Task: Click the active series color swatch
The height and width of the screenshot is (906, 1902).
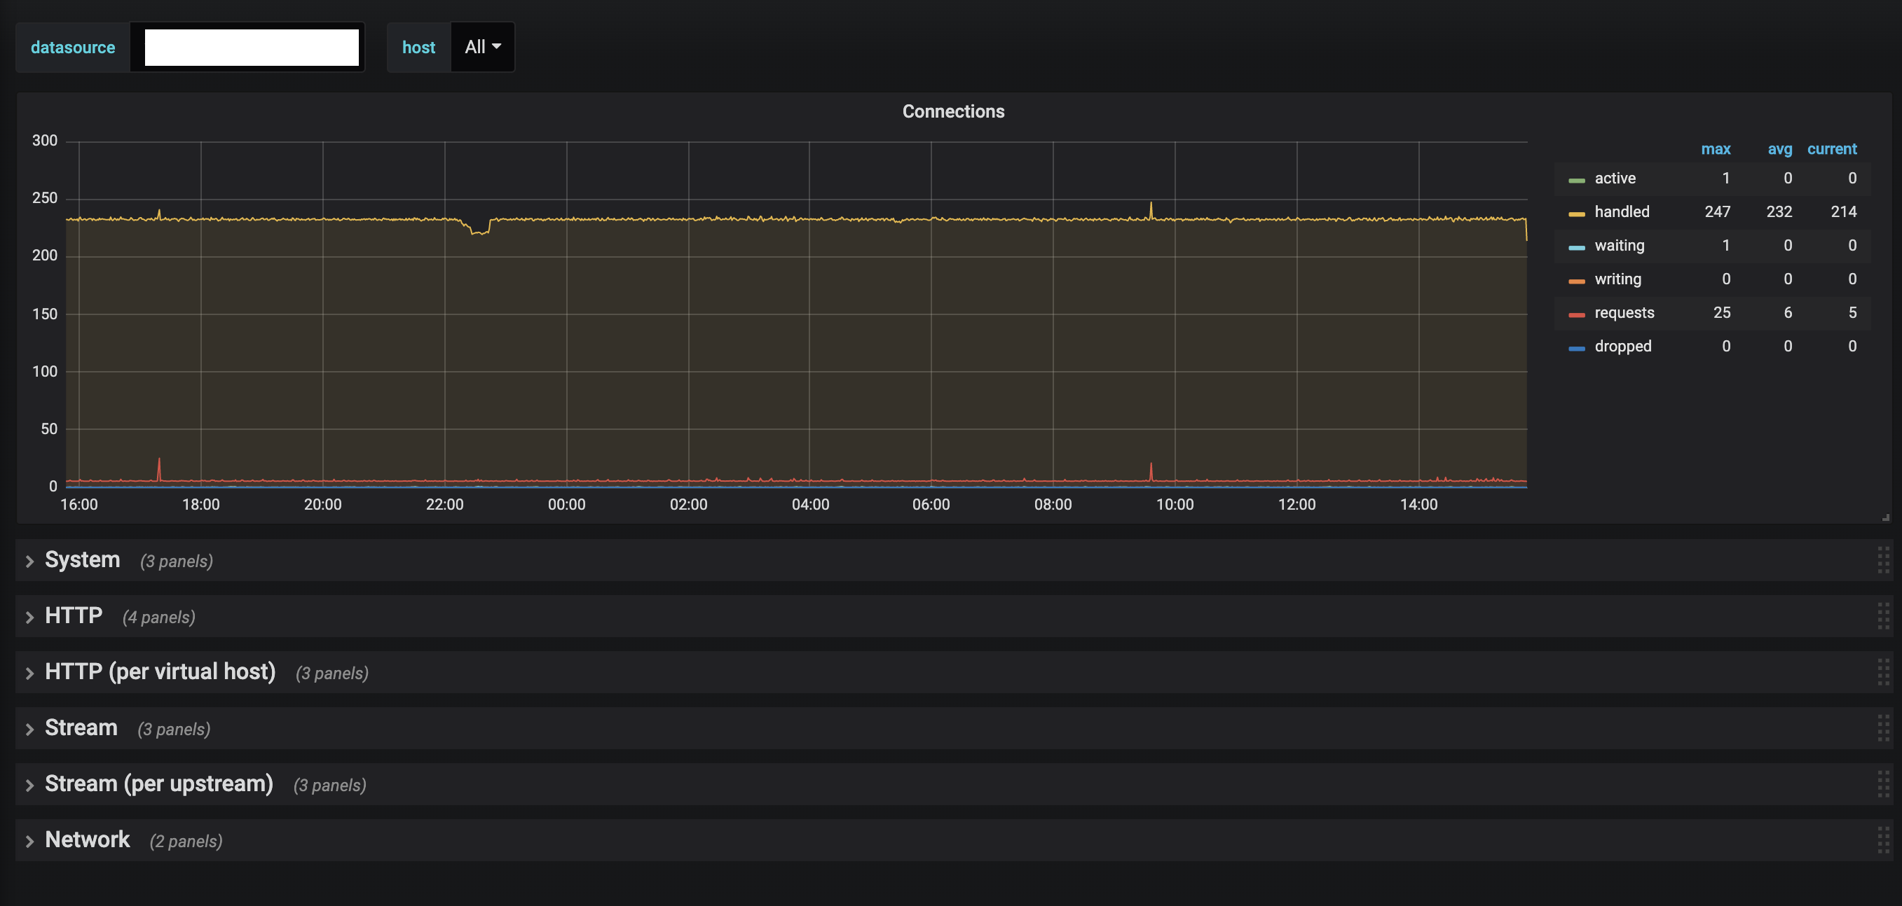Action: (1576, 180)
